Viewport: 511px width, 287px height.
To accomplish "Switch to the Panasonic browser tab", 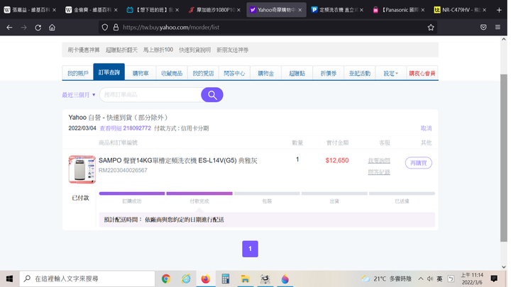I will click(x=399, y=10).
